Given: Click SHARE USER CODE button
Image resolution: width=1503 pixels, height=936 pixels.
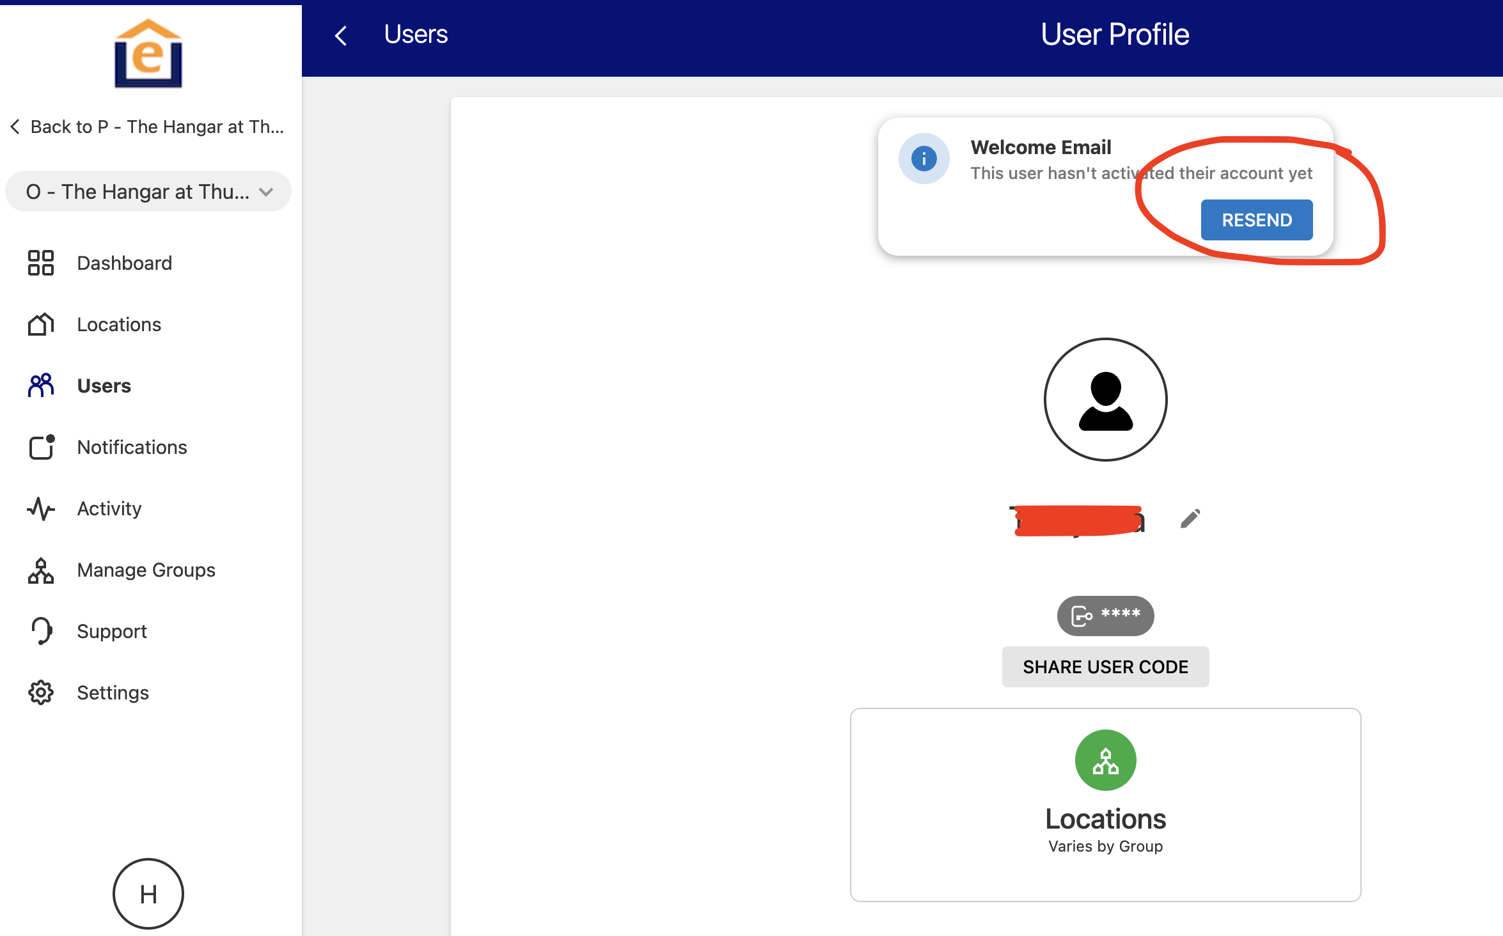Looking at the screenshot, I should pyautogui.click(x=1105, y=667).
